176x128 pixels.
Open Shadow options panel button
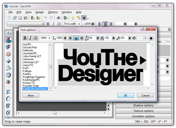click(x=143, y=105)
